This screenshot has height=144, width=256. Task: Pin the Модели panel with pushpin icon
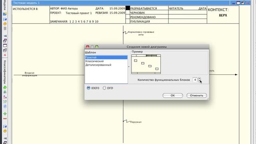(x=5, y=36)
